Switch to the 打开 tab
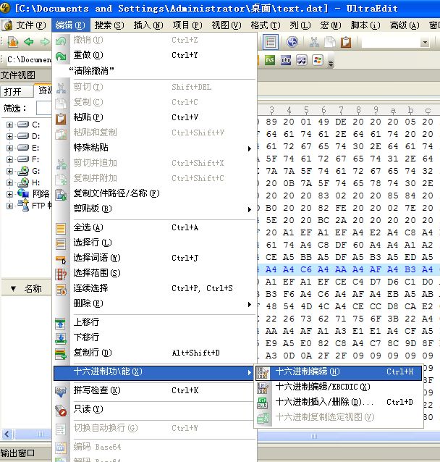 pyautogui.click(x=17, y=91)
